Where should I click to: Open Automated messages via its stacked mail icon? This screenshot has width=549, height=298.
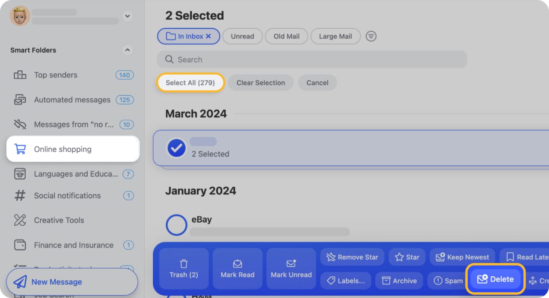[x=21, y=99]
